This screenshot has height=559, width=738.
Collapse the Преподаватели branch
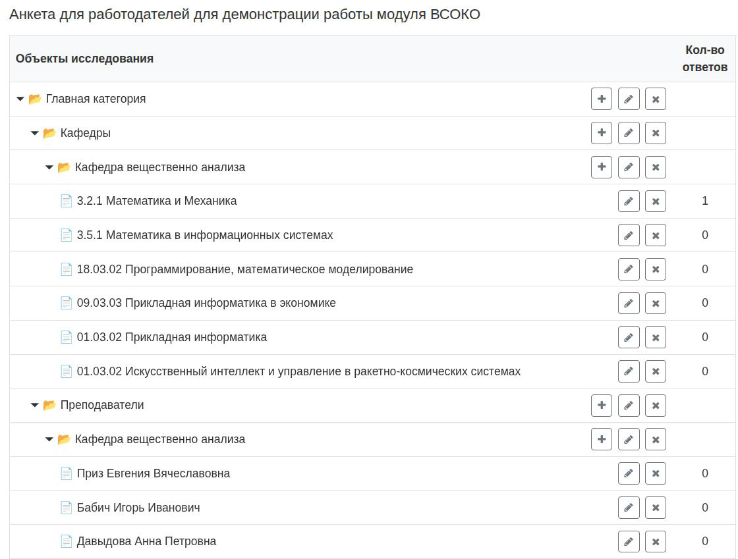34,405
